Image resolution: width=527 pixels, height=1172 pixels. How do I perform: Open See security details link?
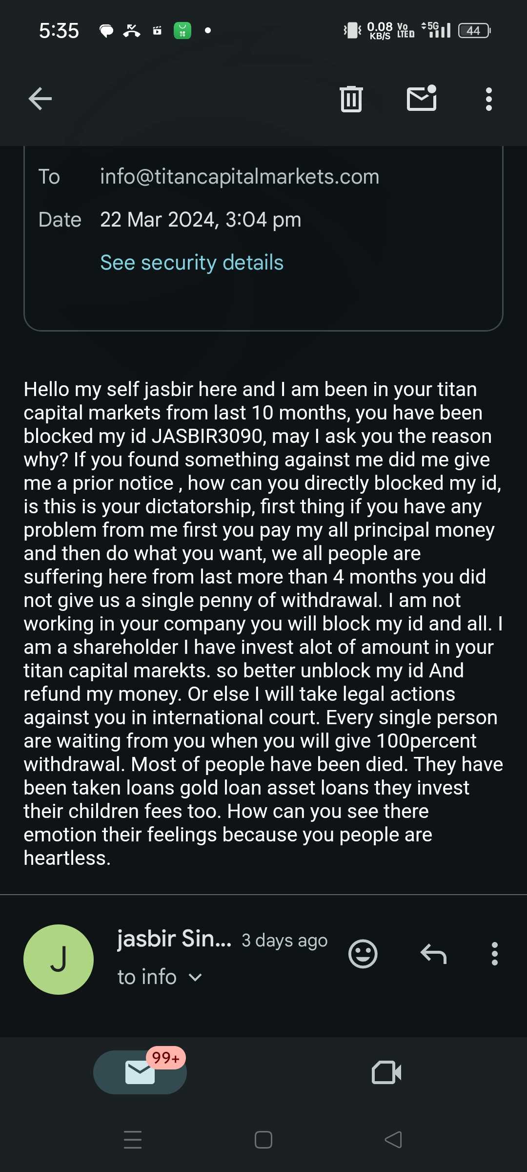(191, 262)
